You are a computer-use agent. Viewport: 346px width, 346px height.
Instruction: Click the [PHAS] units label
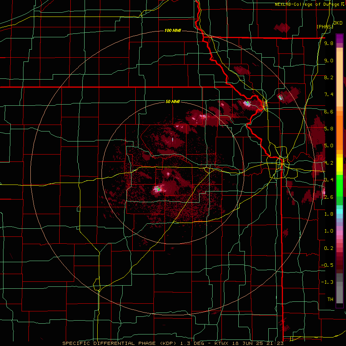325,27
